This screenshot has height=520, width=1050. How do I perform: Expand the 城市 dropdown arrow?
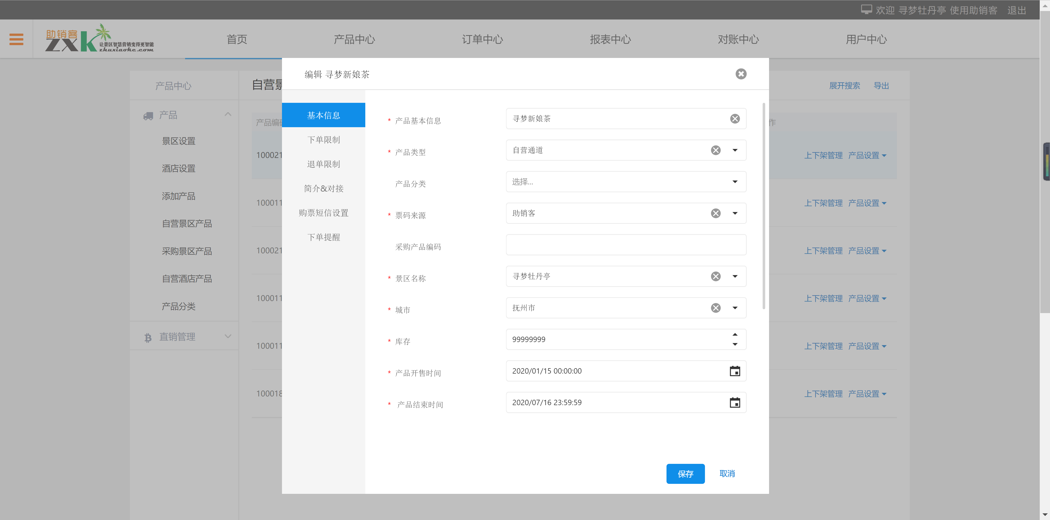(734, 308)
